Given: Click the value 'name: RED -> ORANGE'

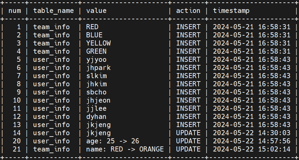Looking at the screenshot, I should [x=125, y=149].
